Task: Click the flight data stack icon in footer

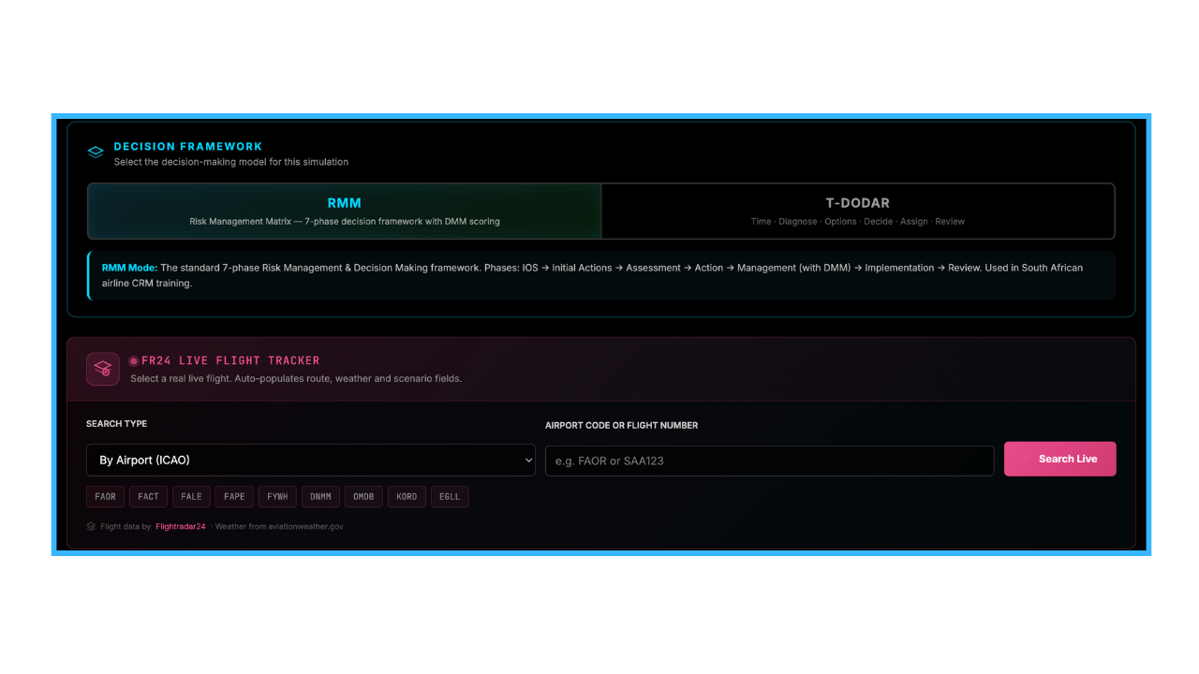Action: [89, 526]
